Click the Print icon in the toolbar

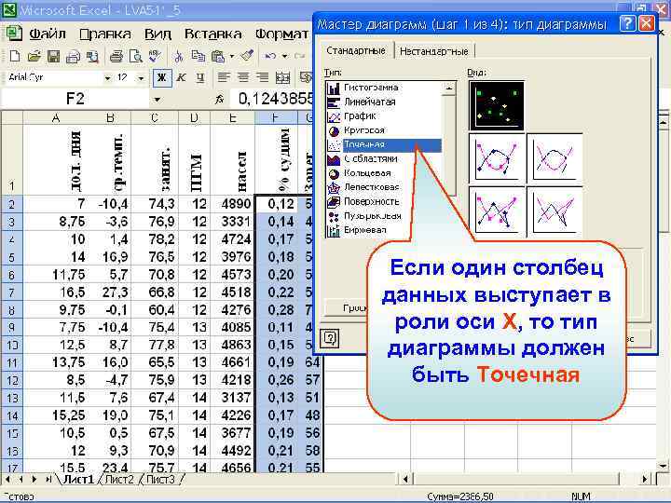(x=116, y=56)
